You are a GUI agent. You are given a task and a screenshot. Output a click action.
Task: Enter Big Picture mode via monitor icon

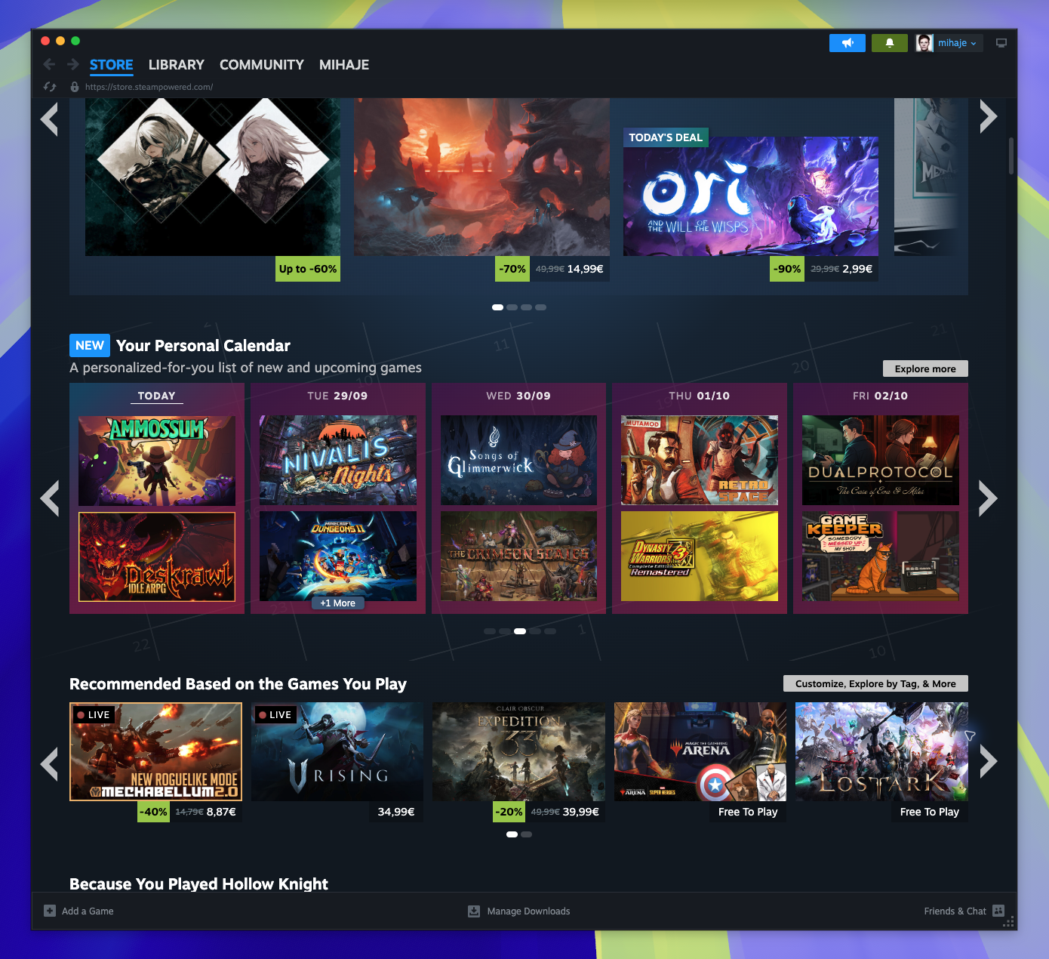pos(1001,43)
